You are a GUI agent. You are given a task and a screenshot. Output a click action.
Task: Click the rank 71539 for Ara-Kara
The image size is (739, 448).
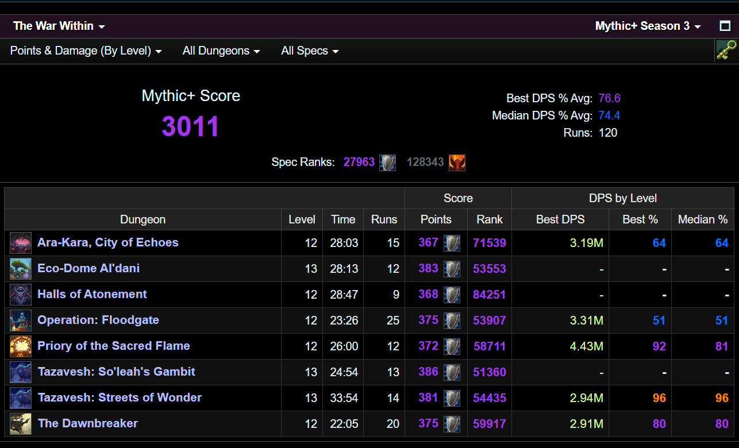click(489, 243)
